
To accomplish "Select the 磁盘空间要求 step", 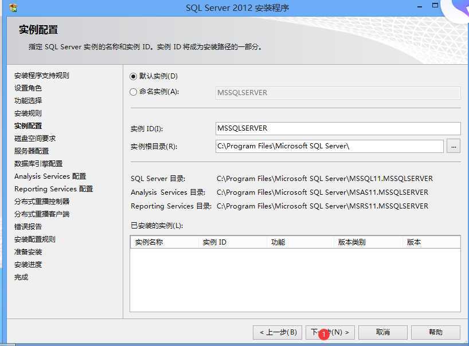I will pos(35,138).
